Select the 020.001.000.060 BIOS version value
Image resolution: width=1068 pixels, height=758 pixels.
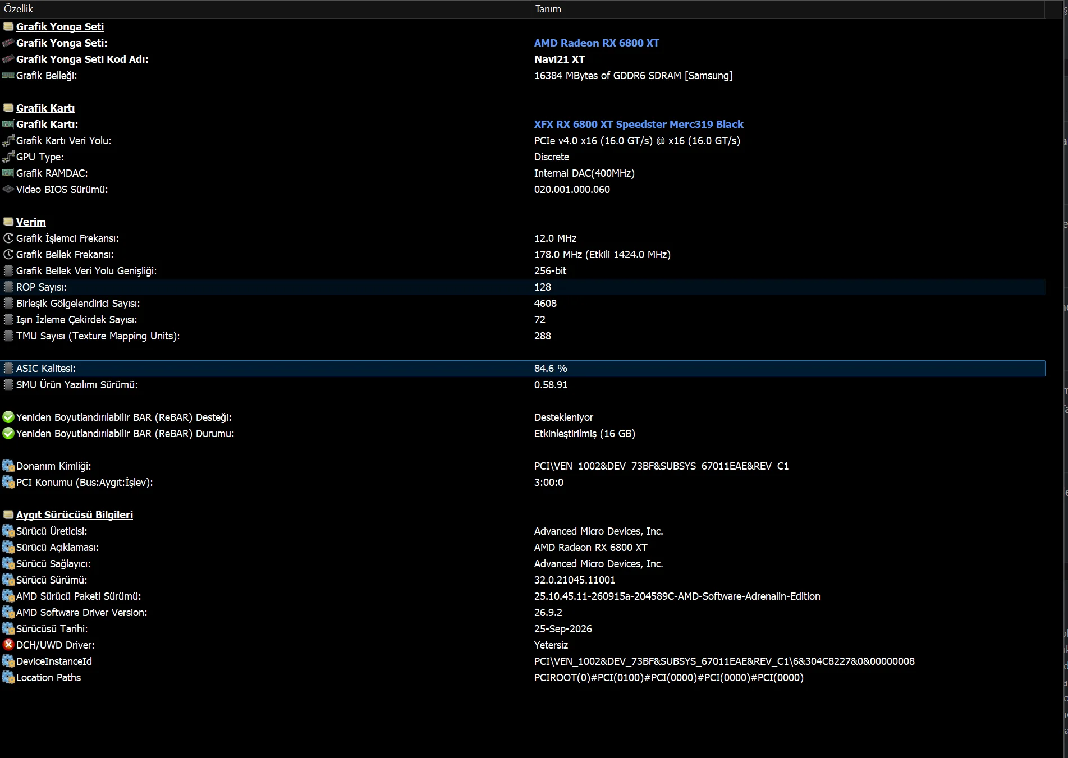coord(572,189)
